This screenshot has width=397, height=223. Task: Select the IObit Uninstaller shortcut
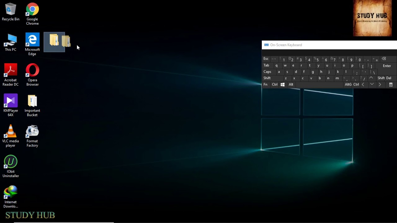click(x=11, y=167)
